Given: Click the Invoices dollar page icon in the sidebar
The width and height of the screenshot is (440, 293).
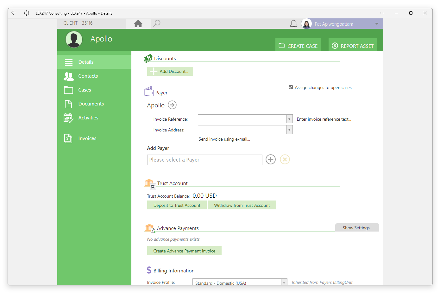Looking at the screenshot, I should click(68, 138).
